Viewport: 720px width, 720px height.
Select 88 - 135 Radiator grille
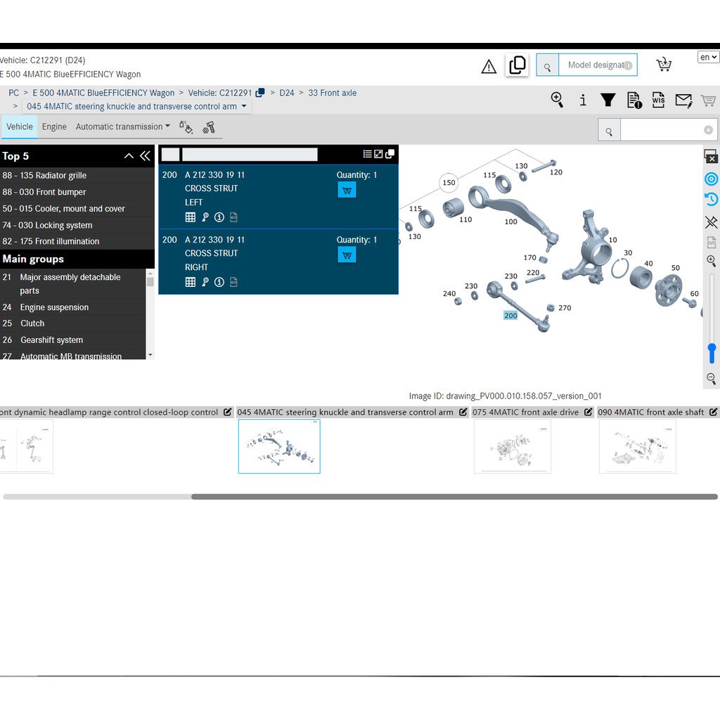coord(77,175)
